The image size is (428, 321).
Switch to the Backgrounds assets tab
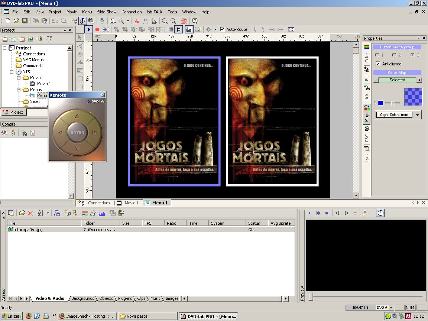coord(82,298)
